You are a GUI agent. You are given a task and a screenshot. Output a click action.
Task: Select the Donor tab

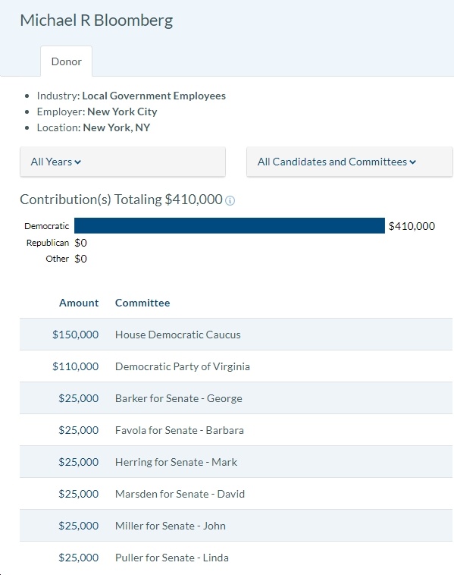click(67, 61)
